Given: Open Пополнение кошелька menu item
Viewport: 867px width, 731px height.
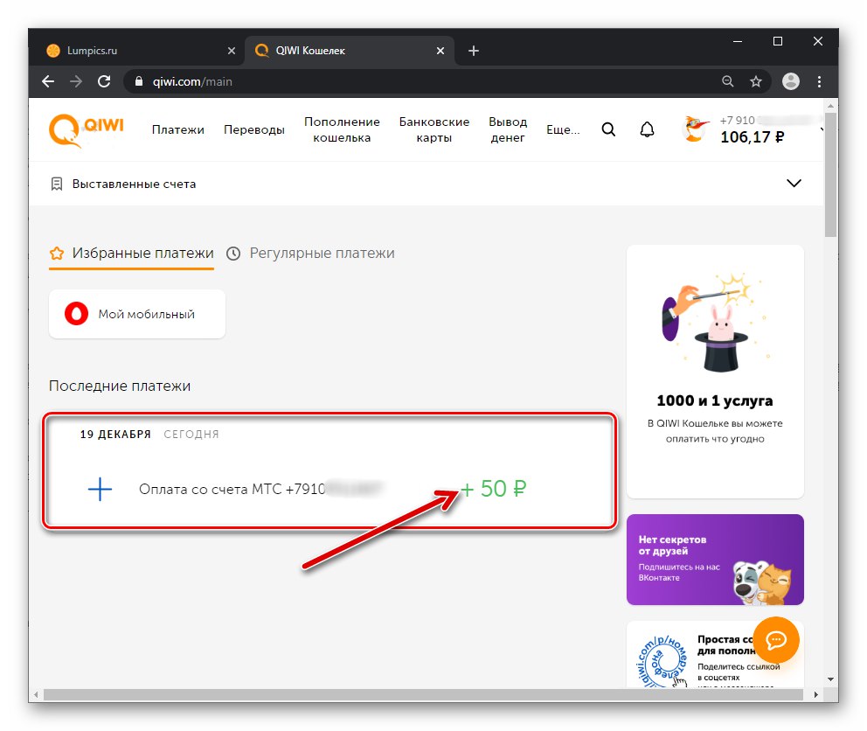Looking at the screenshot, I should 342,129.
